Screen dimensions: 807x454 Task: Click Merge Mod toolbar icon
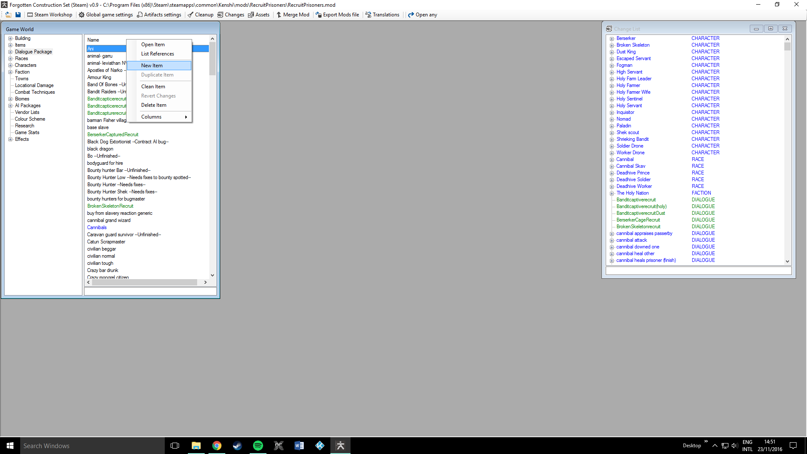(x=279, y=15)
